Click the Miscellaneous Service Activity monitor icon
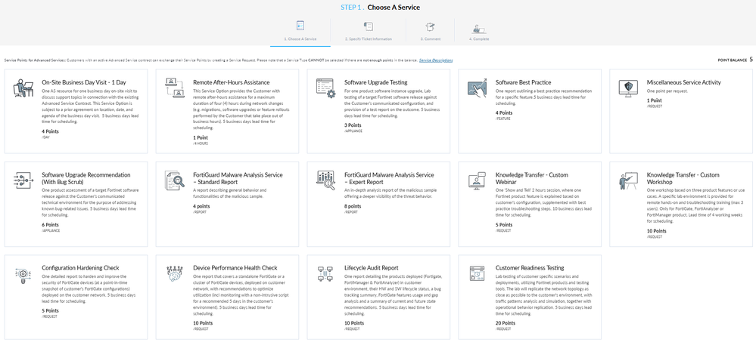Image resolution: width=756 pixels, height=342 pixels. point(628,88)
